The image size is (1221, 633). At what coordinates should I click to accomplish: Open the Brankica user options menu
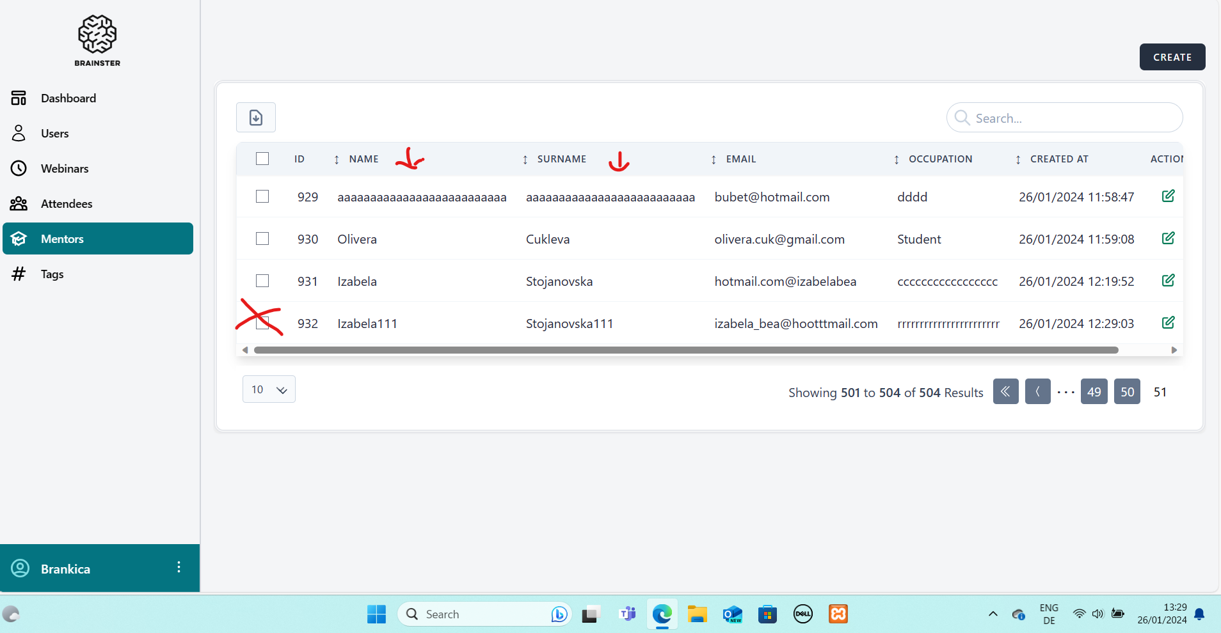click(179, 568)
